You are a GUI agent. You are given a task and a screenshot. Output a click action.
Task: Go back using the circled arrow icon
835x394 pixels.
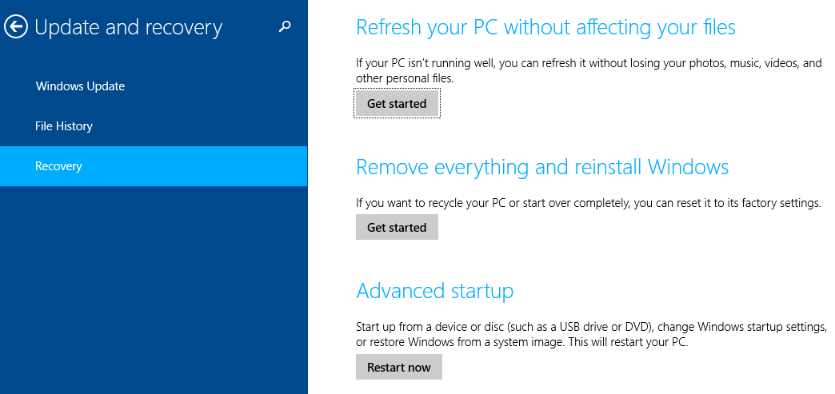16,27
